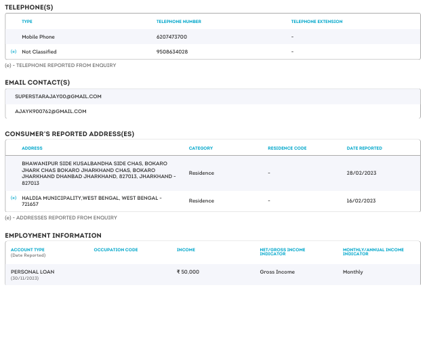Click the Residence Code column header
The width and height of the screenshot is (431, 363).
[x=287, y=148]
